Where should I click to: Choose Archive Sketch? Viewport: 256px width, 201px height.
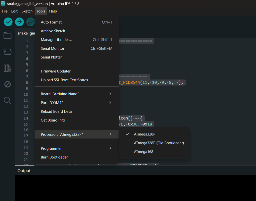(77, 31)
